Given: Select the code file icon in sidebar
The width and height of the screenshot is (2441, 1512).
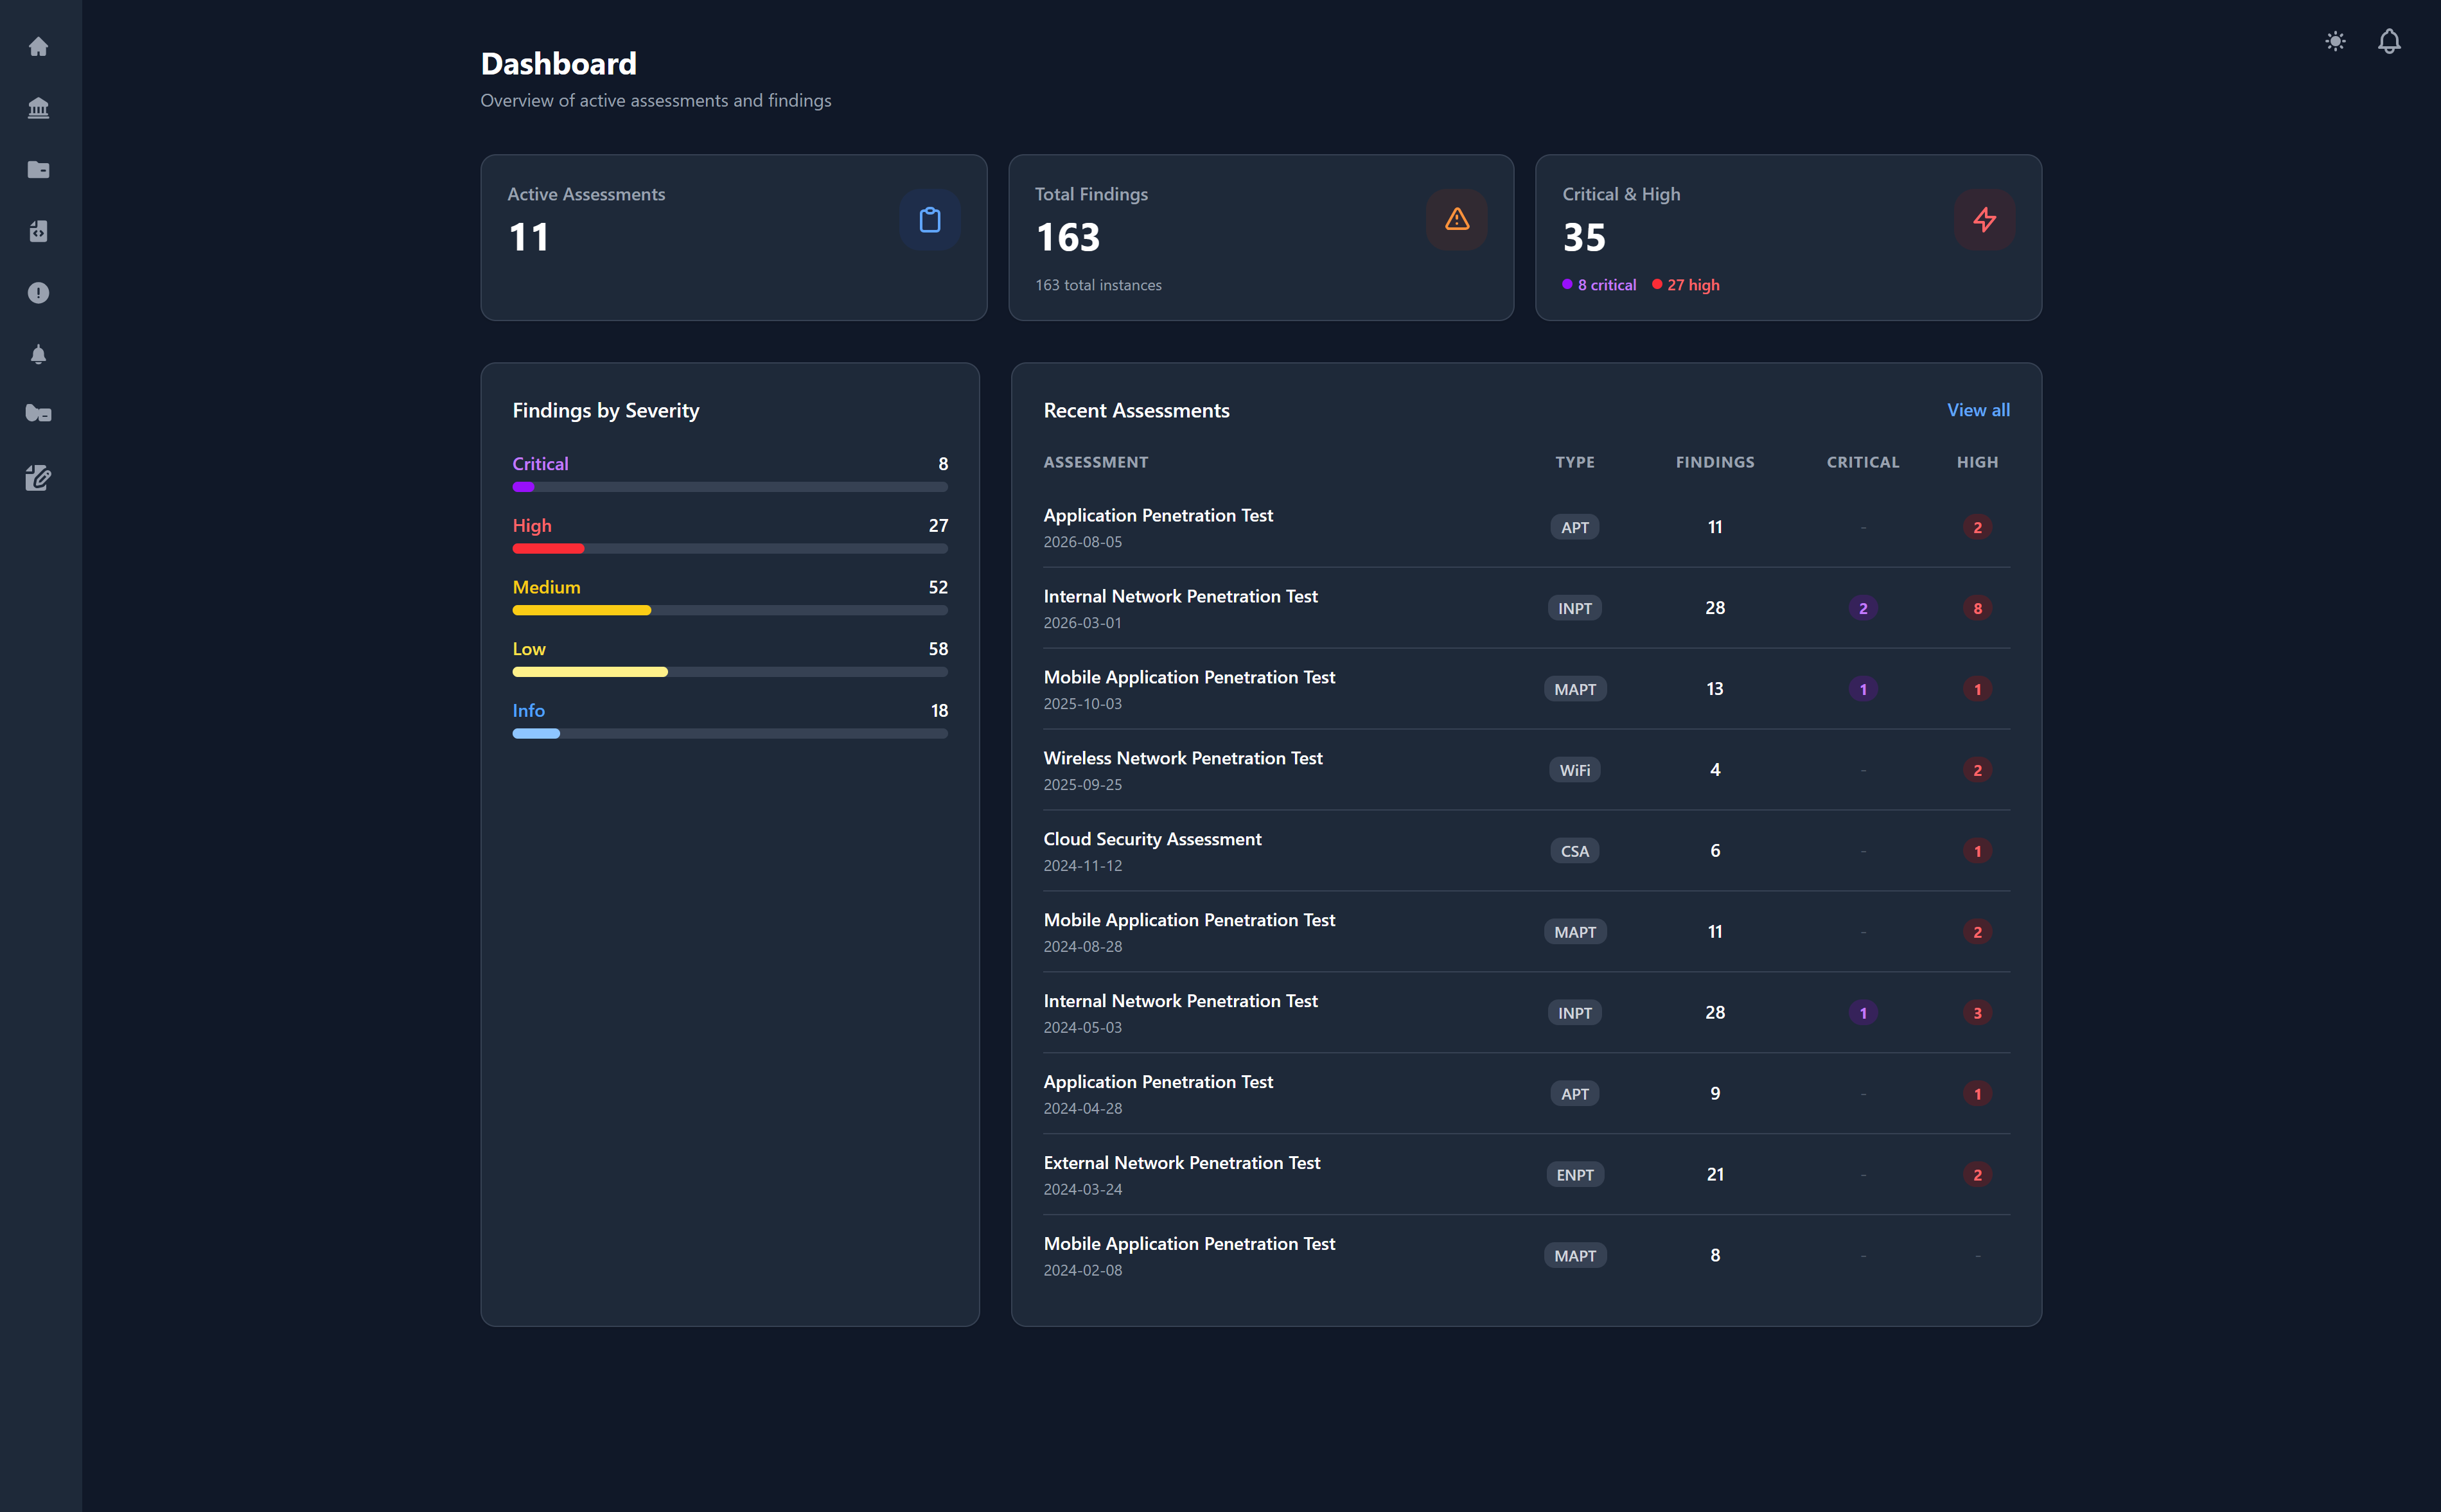Looking at the screenshot, I should pos(39,231).
